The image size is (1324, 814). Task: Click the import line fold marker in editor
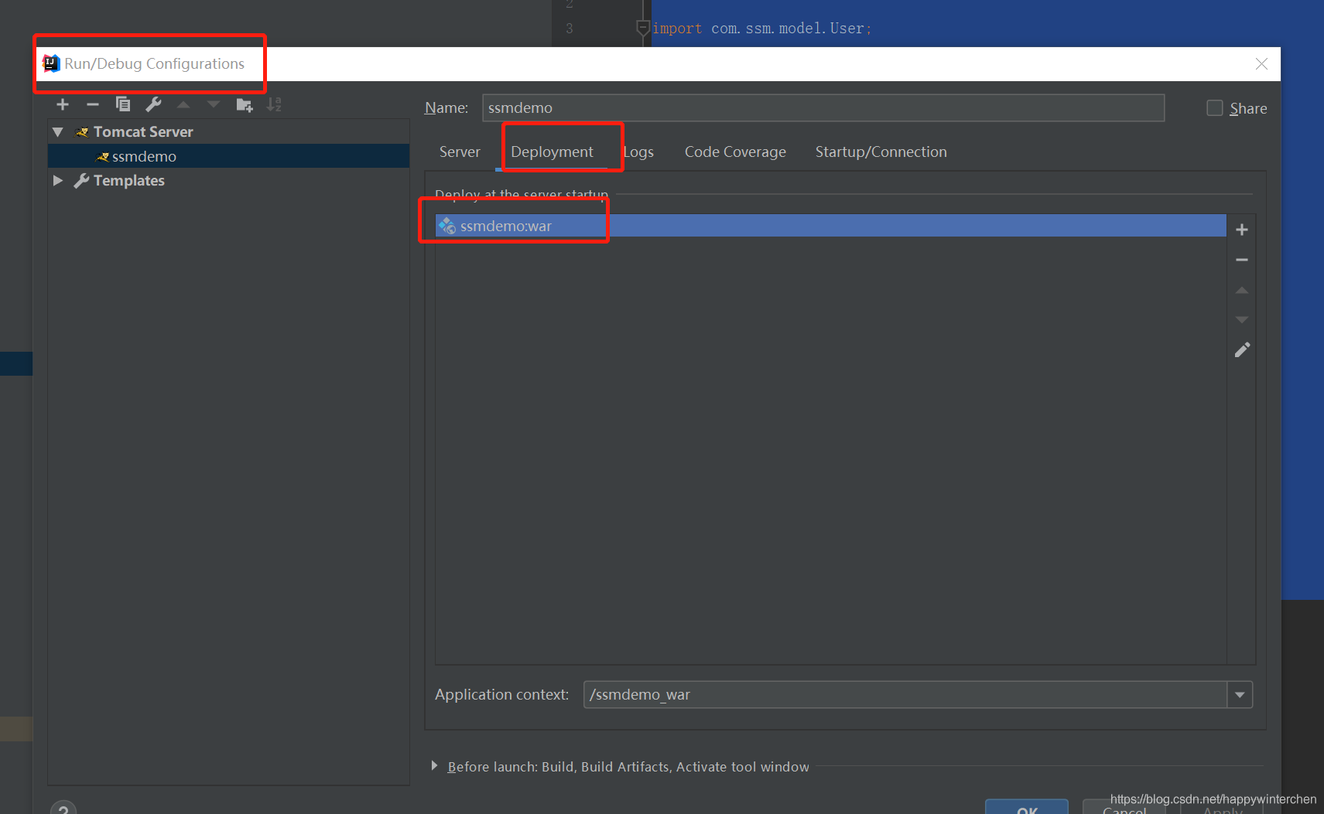click(x=642, y=29)
